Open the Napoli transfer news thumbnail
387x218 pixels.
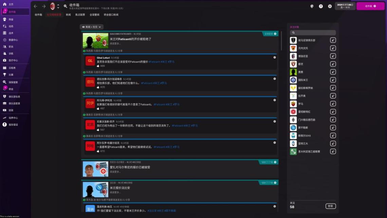(x=95, y=189)
